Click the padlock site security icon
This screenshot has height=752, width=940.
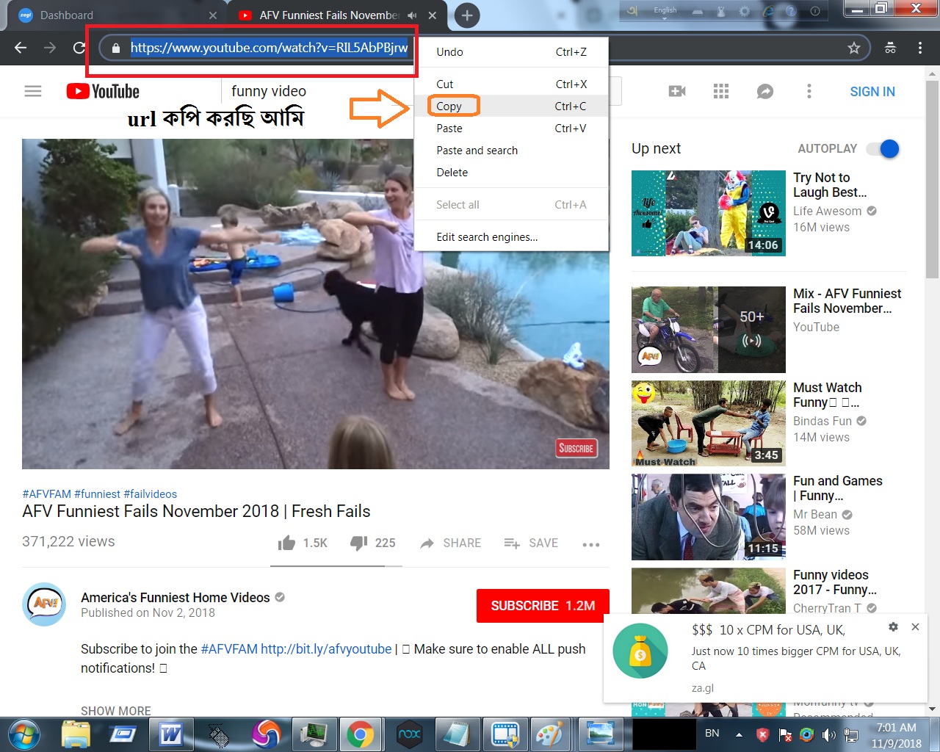[x=115, y=48]
